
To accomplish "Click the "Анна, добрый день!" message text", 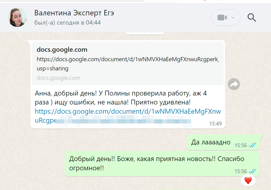I will pyautogui.click(x=121, y=94).
